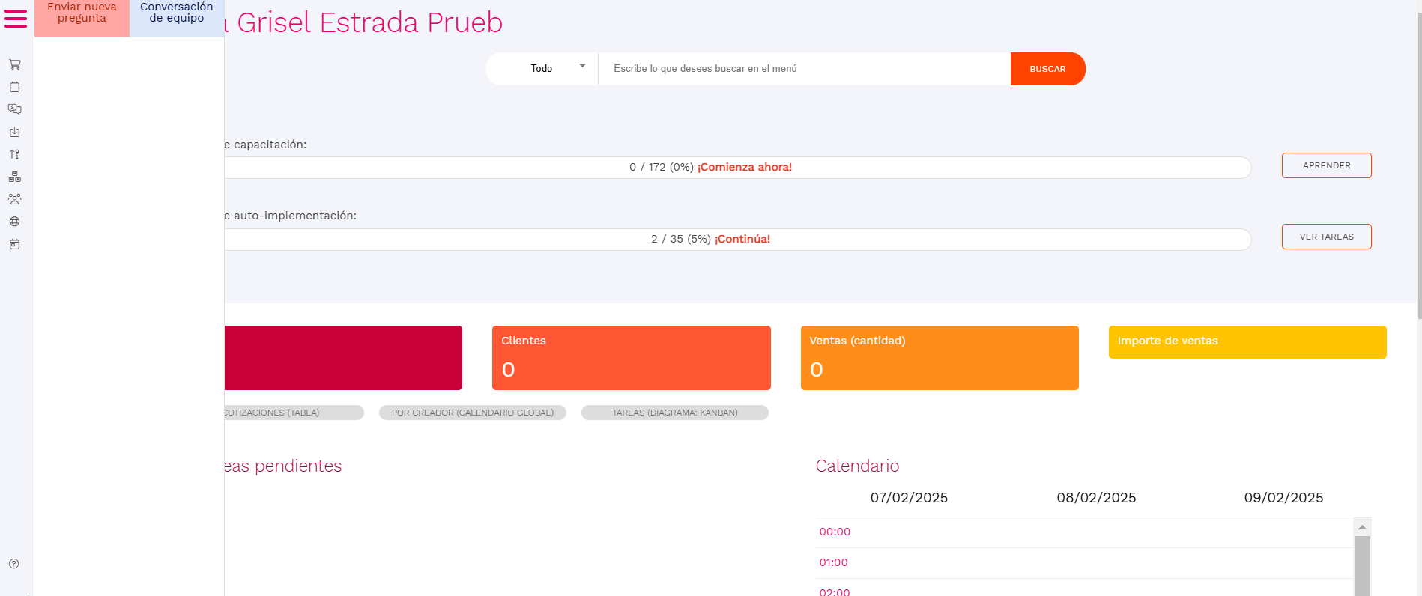Open the money chat bubbles icon
The height and width of the screenshot is (596, 1422).
(14, 109)
